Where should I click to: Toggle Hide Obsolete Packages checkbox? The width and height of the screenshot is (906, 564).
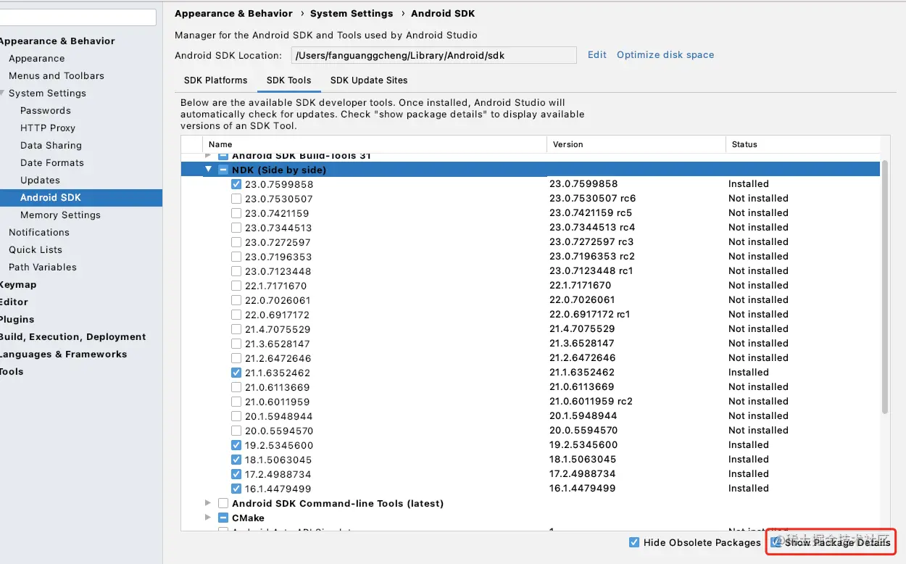(x=634, y=542)
